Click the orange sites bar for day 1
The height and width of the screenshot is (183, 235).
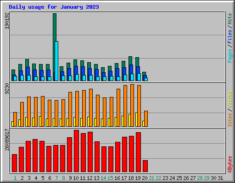coord(15,119)
